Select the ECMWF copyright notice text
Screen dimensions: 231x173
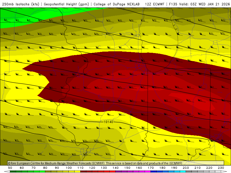pyautogui.click(x=95, y=163)
